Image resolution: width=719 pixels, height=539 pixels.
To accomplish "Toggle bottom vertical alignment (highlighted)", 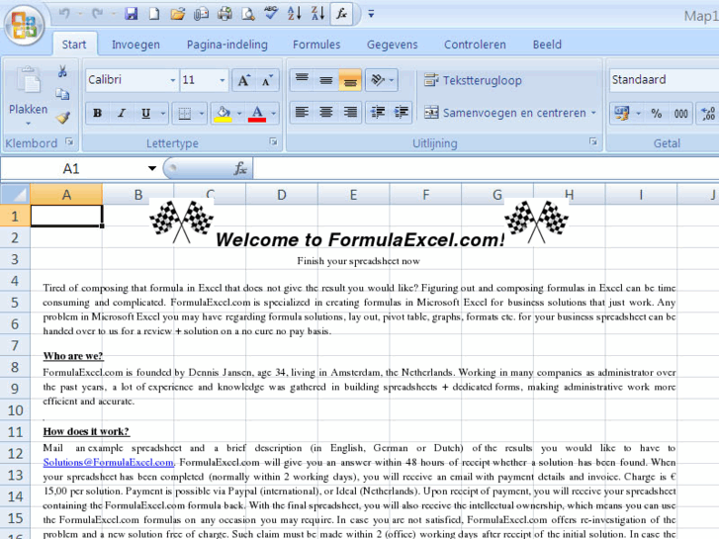I will click(350, 79).
